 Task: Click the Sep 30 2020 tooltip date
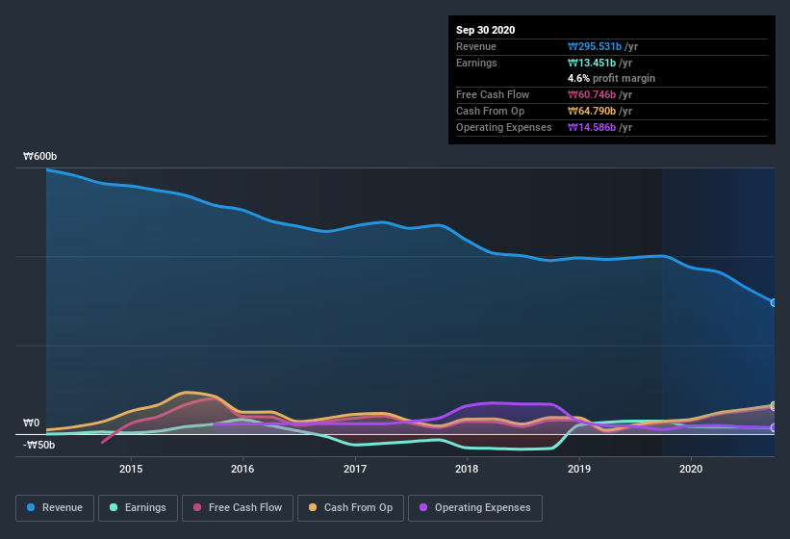point(485,30)
